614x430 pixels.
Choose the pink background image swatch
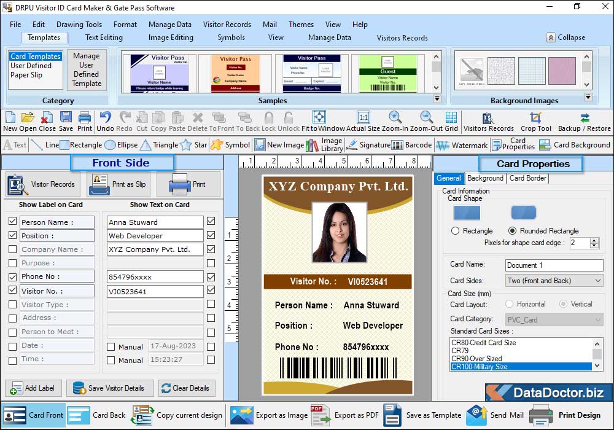point(562,71)
